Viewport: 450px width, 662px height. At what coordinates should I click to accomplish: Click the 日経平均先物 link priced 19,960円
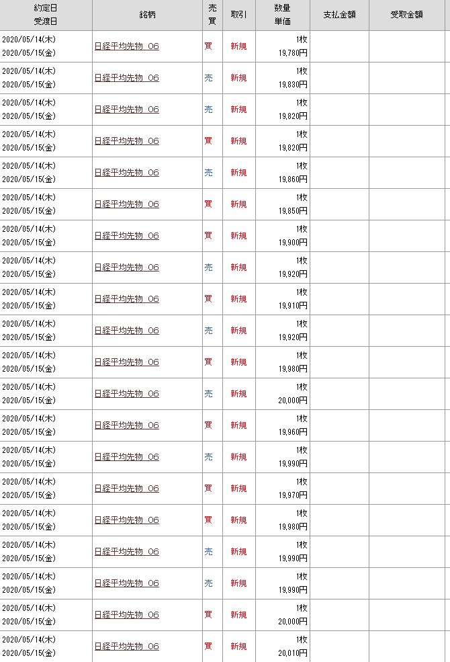coord(126,425)
